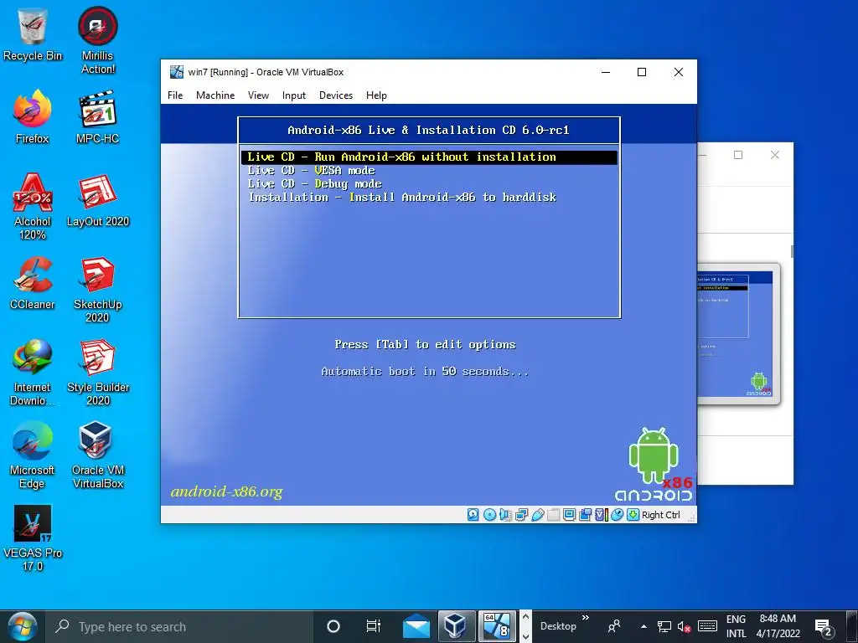Open the File menu in VirtualBox
Image resolution: width=858 pixels, height=643 pixels.
175,95
